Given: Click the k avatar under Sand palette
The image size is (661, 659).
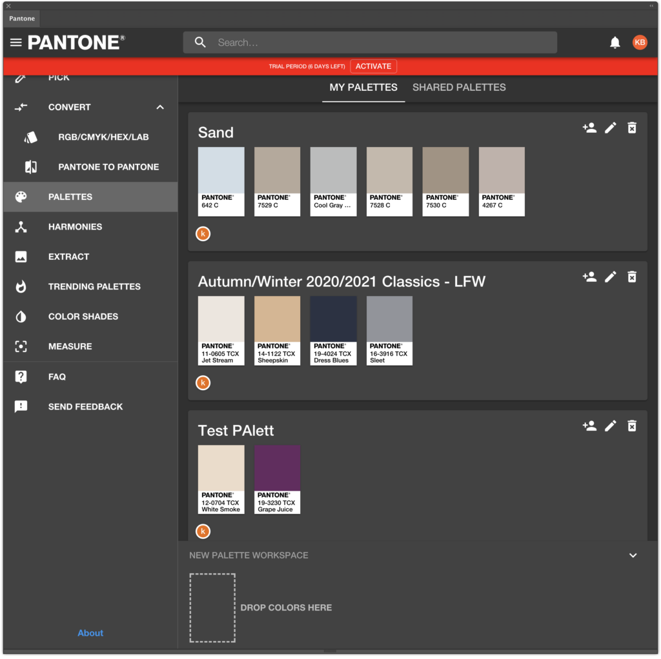Looking at the screenshot, I should [203, 233].
